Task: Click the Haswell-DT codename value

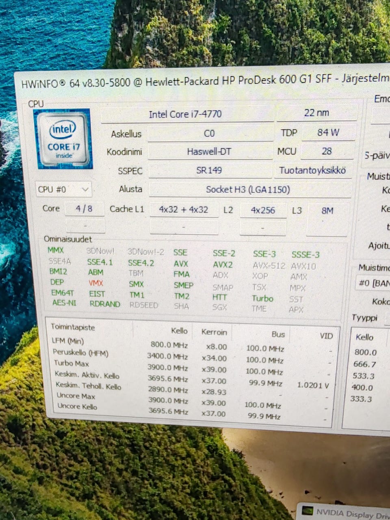Action: coord(209,152)
